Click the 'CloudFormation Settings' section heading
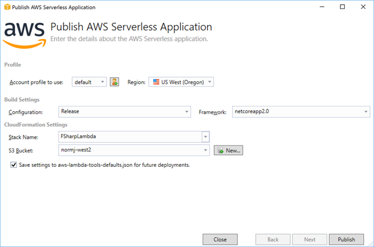This screenshot has height=247, width=374. click(36, 124)
